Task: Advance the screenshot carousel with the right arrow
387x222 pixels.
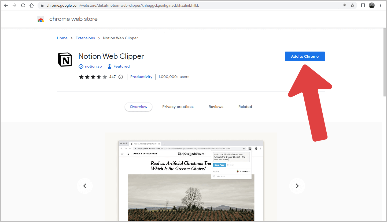Action: [297, 186]
